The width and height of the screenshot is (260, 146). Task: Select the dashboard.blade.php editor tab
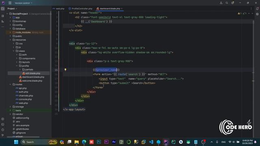click(108, 9)
